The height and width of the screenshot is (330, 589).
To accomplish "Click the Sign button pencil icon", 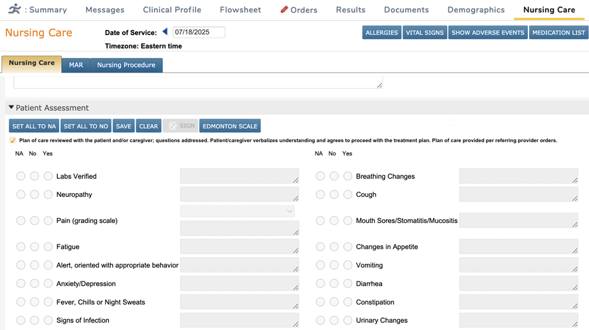I will click(x=173, y=126).
